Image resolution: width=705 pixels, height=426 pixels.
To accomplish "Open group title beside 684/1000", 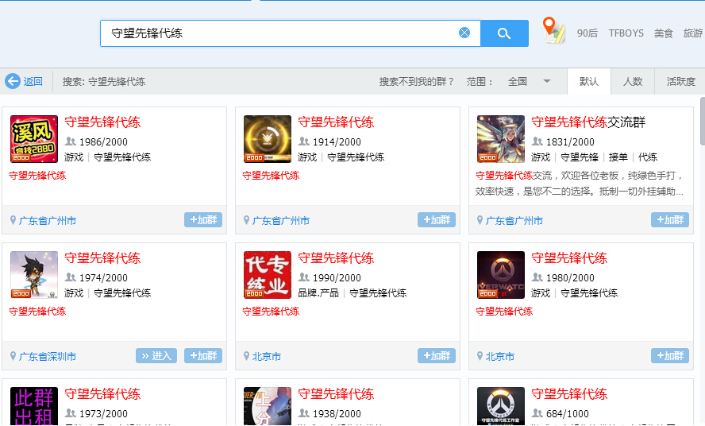I will pyautogui.click(x=569, y=394).
